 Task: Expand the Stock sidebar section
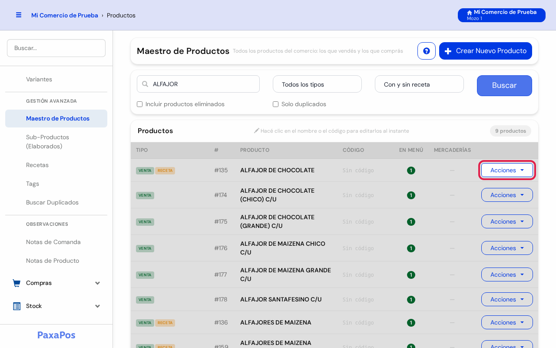(x=56, y=306)
